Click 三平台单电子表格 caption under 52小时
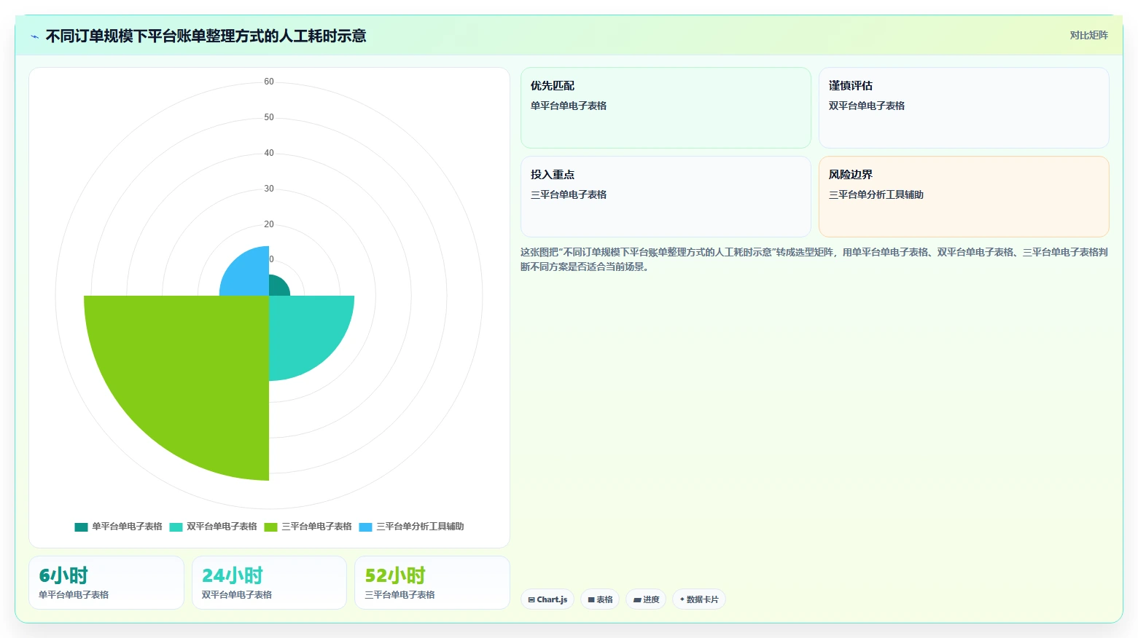 point(400,595)
